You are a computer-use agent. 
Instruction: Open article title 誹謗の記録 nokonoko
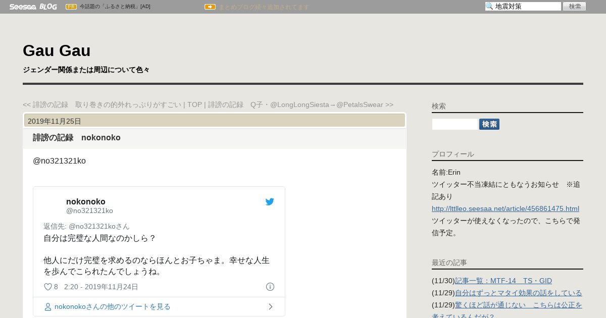pyautogui.click(x=77, y=138)
